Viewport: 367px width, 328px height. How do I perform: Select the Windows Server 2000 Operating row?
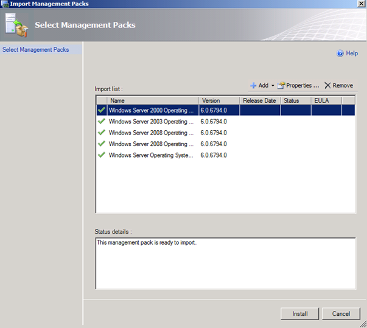[x=226, y=110]
